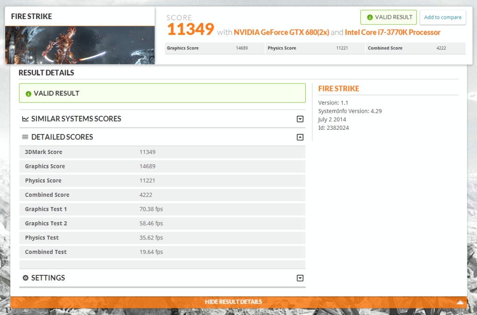Click the green Valid Result badge button
The height and width of the screenshot is (315, 477).
(x=388, y=17)
